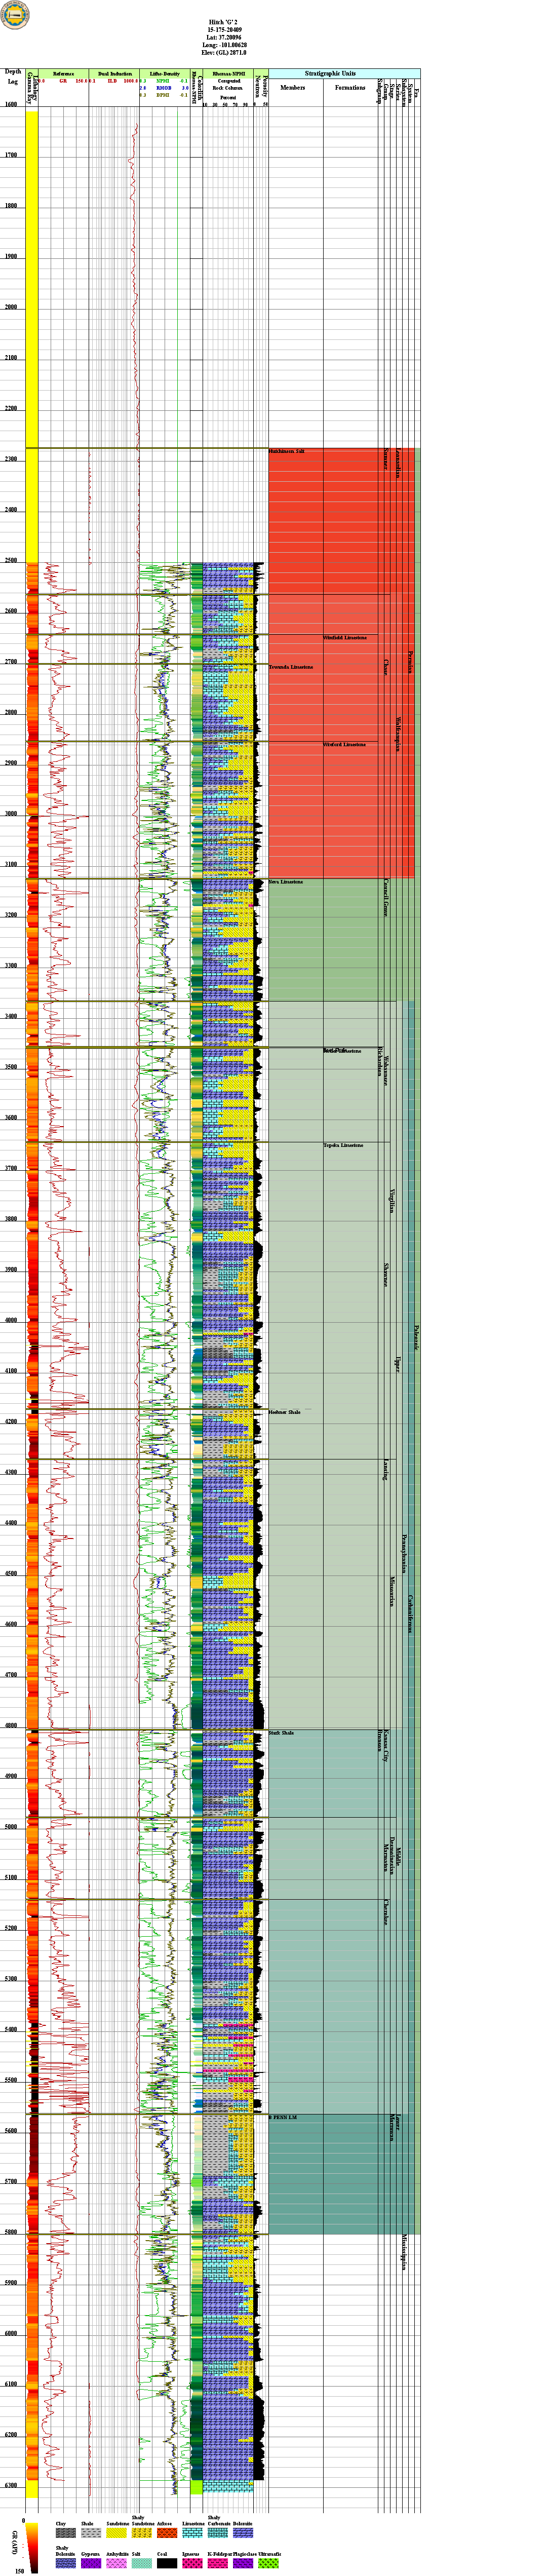Click the 3500 depth label
This screenshot has height=2576, width=547.
[11, 1067]
